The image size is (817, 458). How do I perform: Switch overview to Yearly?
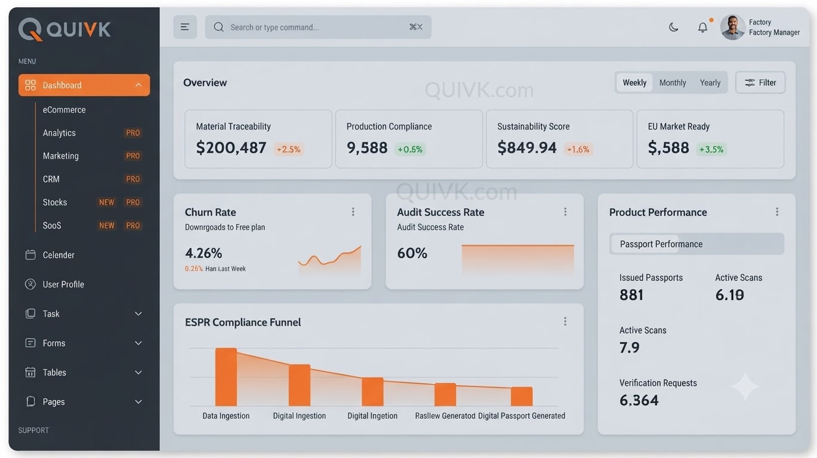pos(710,82)
